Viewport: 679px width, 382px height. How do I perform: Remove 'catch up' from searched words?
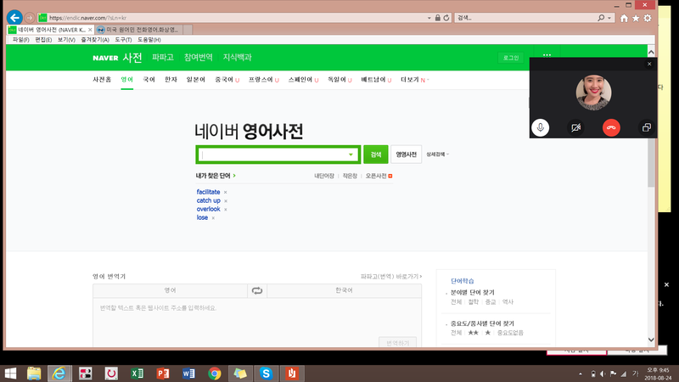(x=226, y=201)
